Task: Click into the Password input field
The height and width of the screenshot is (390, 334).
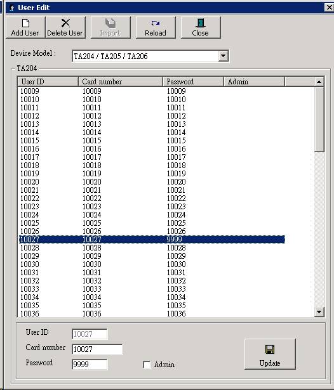Action: tap(90, 365)
